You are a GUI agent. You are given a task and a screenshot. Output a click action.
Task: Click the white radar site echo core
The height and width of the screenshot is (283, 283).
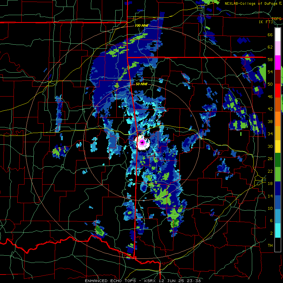tap(142, 142)
